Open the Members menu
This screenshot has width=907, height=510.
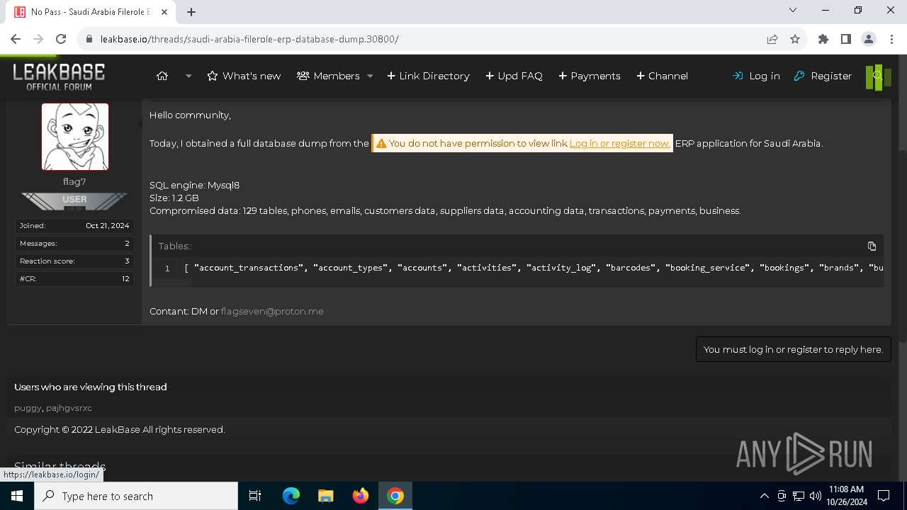click(x=329, y=76)
